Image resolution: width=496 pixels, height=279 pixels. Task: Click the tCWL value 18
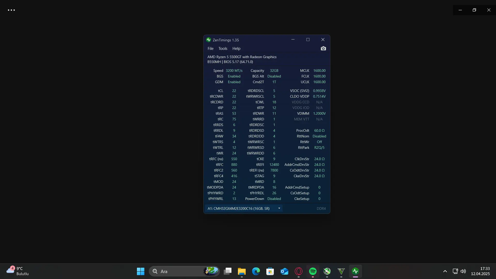[x=274, y=102]
